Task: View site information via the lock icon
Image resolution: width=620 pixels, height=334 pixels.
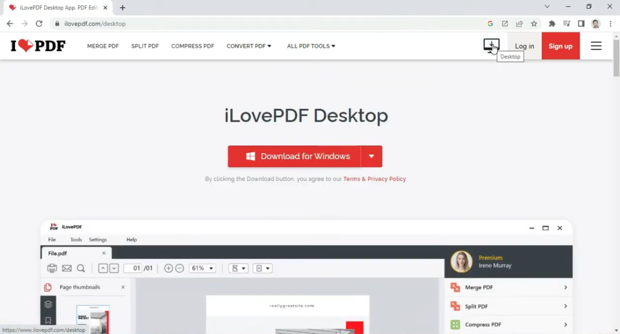Action: point(57,24)
